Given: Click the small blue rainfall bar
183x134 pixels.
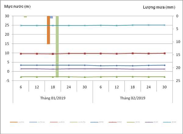Looking at the screenshot, I should (51, 17).
